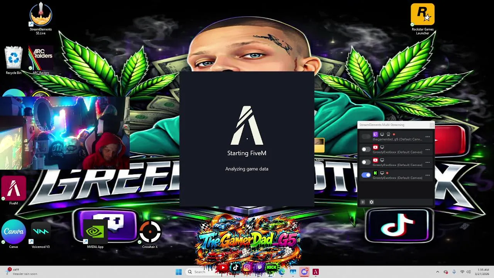
Task: Open options menu for thegamerdad_g5 Twitch row
Action: (428, 137)
